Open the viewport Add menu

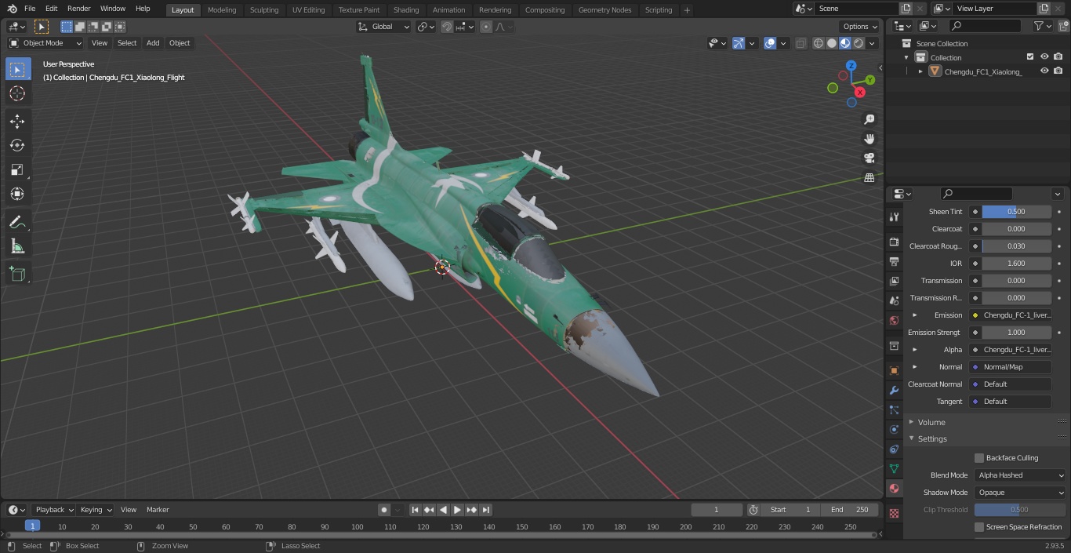[153, 43]
